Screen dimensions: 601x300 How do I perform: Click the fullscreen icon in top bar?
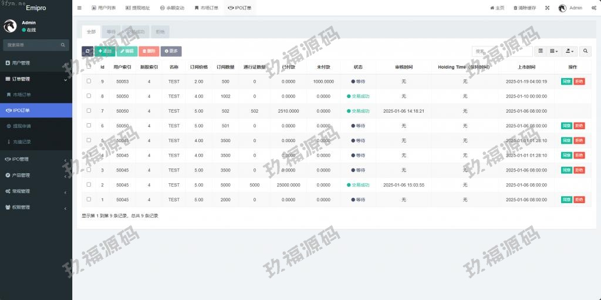click(547, 8)
